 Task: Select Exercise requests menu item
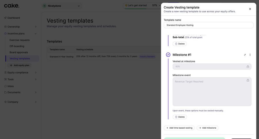tap(20, 40)
